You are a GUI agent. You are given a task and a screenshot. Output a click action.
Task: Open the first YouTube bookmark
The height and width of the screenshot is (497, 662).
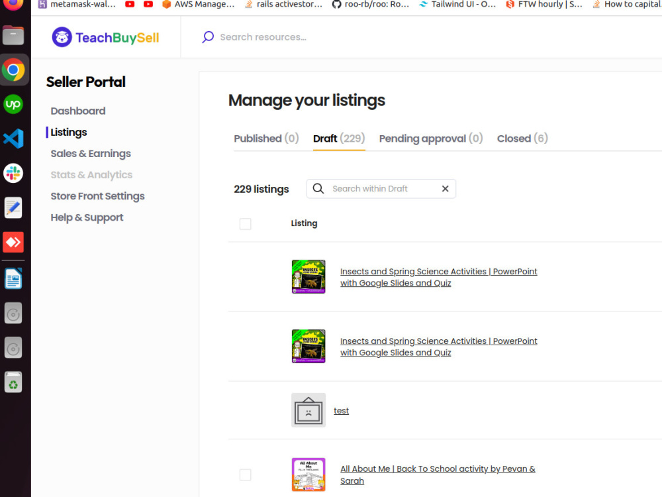pos(130,4)
